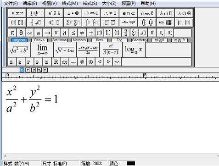Insert the √(b²−4ac) discriminant expression
Screen dimensions: 219x166
(x=65, y=50)
